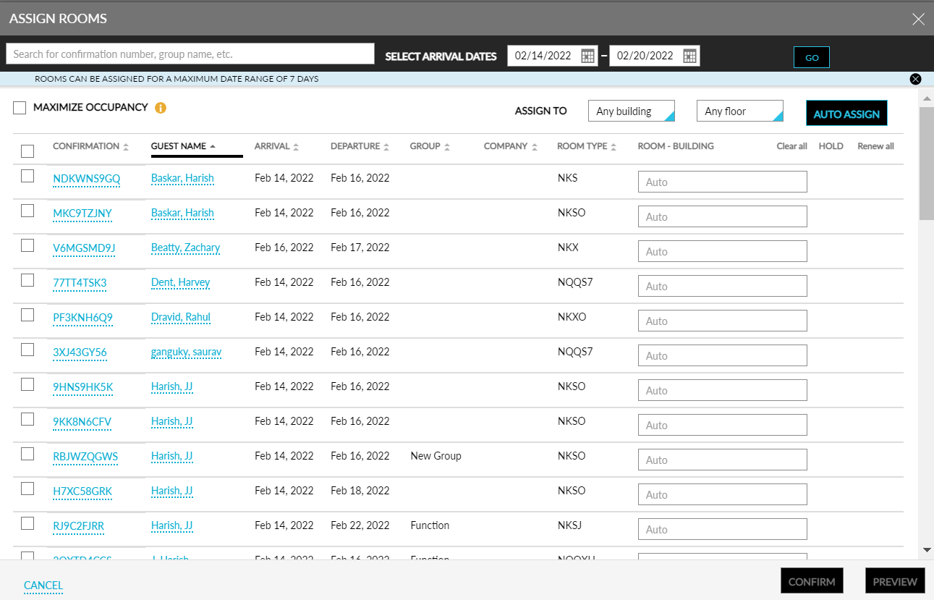Enable the Maximize Occupancy checkbox
Viewport: 934px width, 600px height.
click(x=20, y=107)
